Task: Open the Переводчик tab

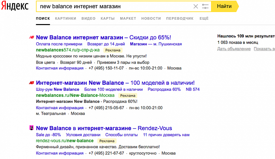Action: click(x=180, y=19)
